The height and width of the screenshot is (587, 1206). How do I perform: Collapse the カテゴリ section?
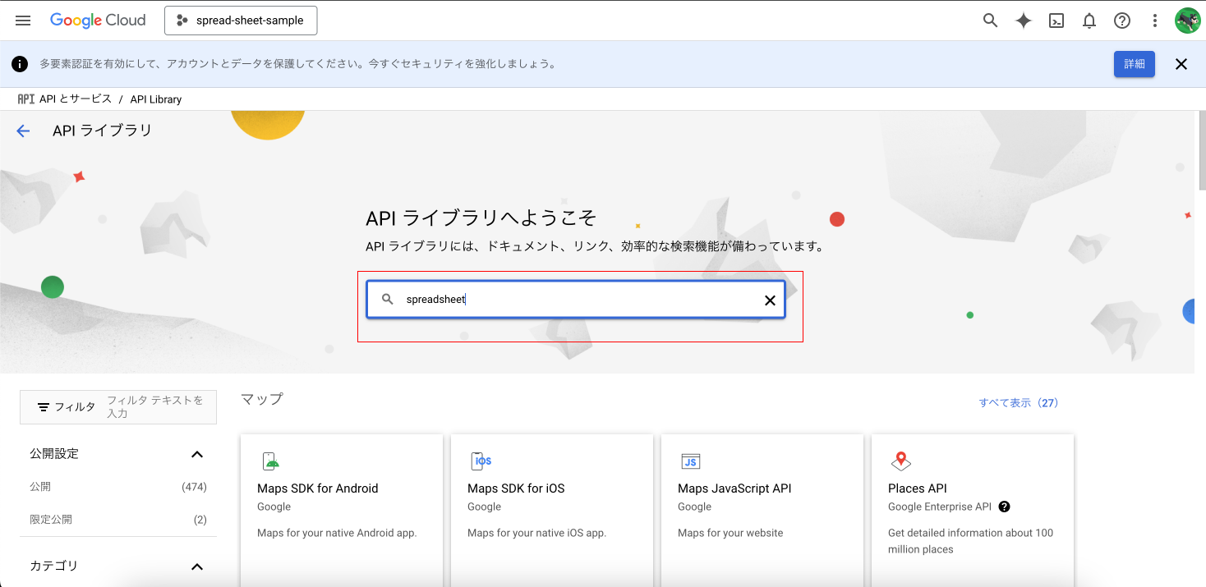pyautogui.click(x=197, y=566)
